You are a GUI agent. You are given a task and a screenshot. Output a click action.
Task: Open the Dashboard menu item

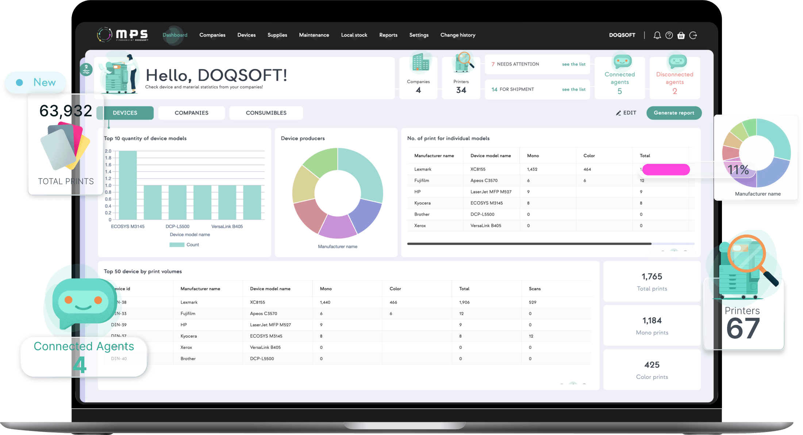coord(175,35)
